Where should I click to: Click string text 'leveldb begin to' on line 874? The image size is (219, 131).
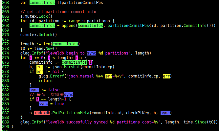pos(66,53)
